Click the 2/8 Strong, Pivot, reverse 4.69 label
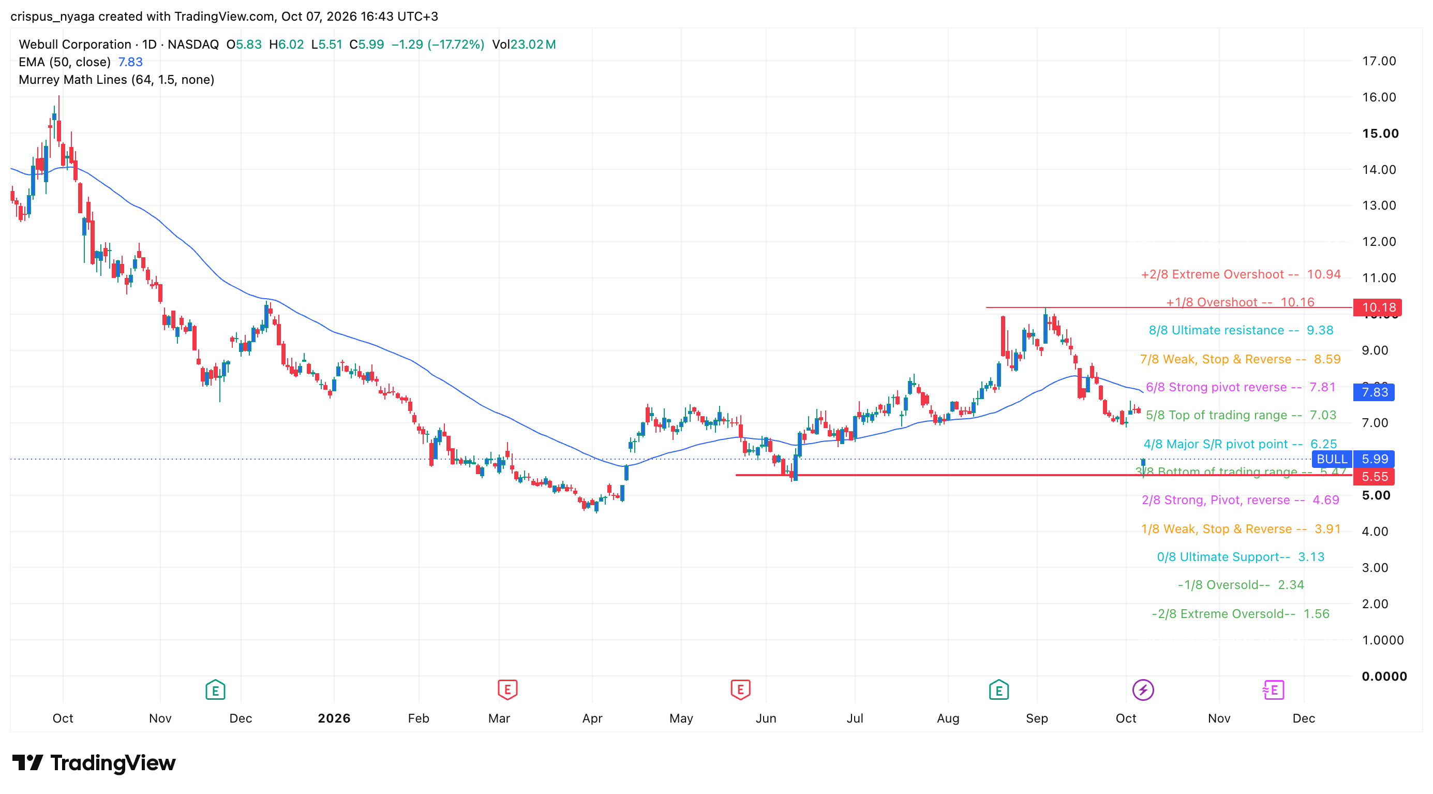The height and width of the screenshot is (794, 1433). click(1241, 499)
